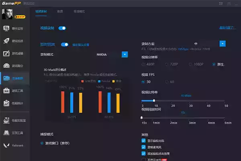The width and height of the screenshot is (241, 161).
Task: Open the benchmark gauge sidebar icon
Action: tap(6, 66)
